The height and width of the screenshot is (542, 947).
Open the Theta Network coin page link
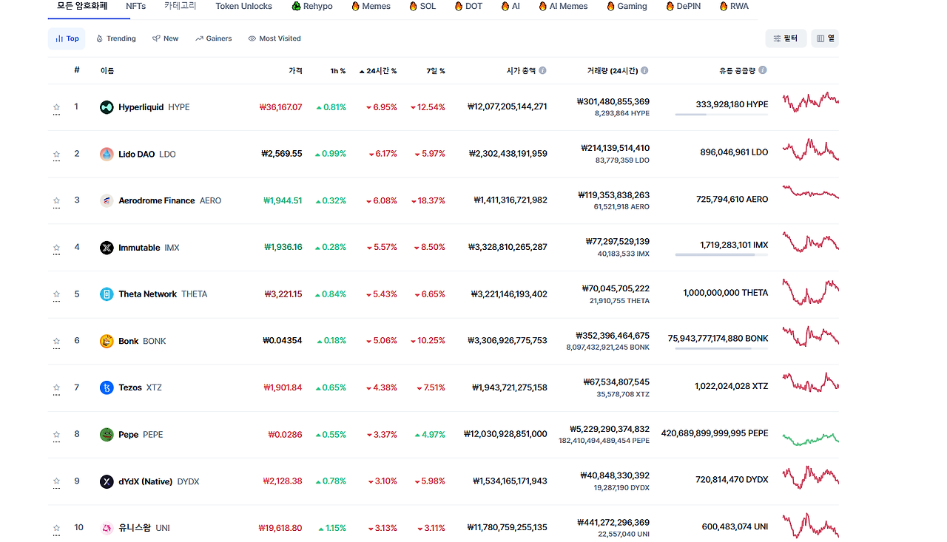point(163,294)
